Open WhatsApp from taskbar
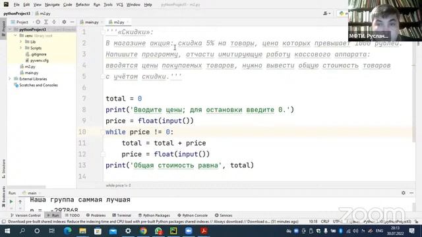Viewport: 422px width, 237px height. 158,231
